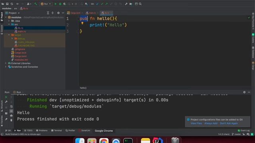Switch to the main.rs editor tab
The image size is (255, 143).
(92, 13)
